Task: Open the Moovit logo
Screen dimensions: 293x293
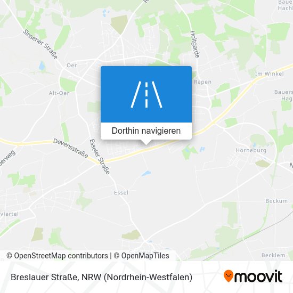Action: click(253, 276)
